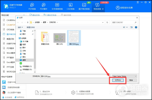Switch to the CAD转换 tab

71,6
